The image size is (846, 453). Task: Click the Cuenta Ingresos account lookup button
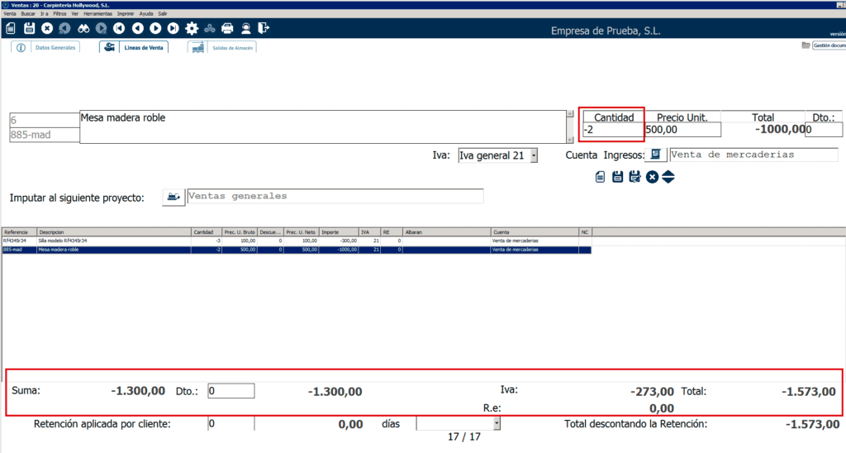[x=656, y=155]
